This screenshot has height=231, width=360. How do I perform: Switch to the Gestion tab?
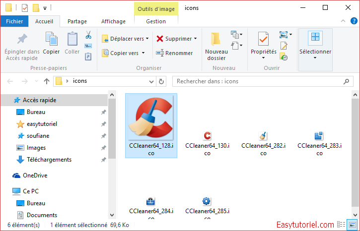(x=156, y=21)
